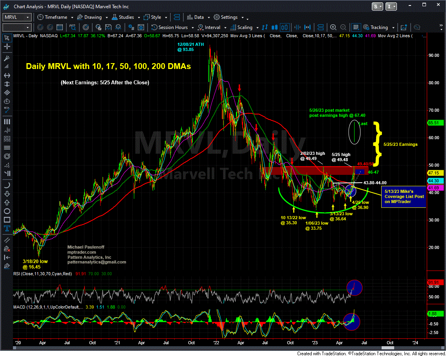Click the '(Next Earnings: 5/25 After the Close)' text
This screenshot has height=356, width=446.
pyautogui.click(x=105, y=83)
